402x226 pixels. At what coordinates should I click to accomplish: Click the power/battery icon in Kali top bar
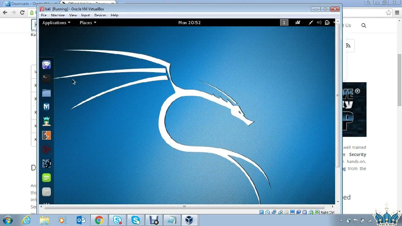327,23
